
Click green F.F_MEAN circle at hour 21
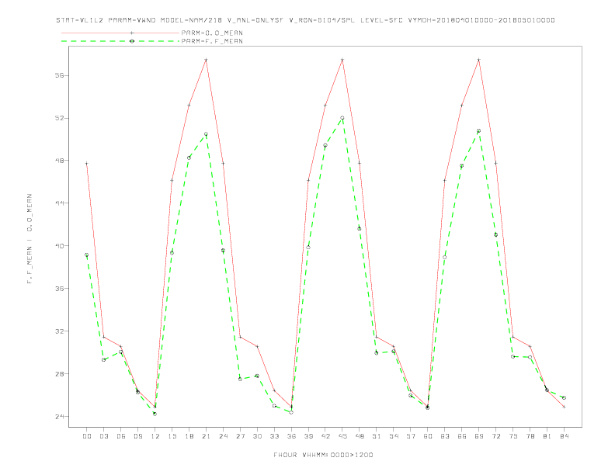click(206, 134)
